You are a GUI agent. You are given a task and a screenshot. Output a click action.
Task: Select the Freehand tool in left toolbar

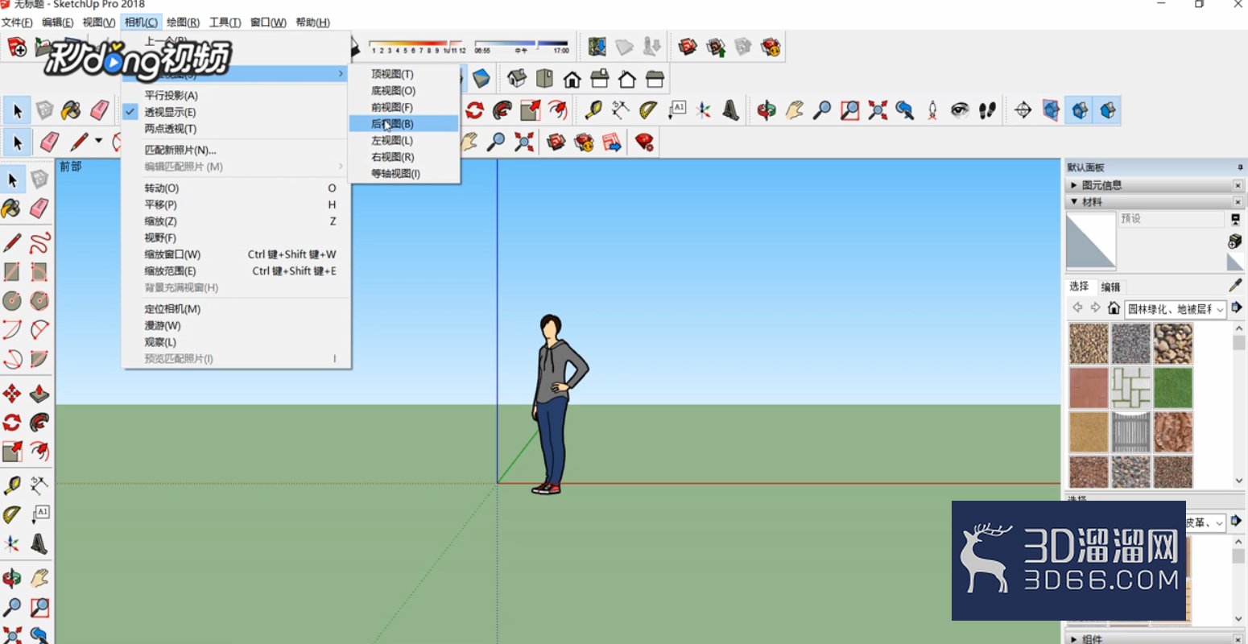[x=39, y=243]
